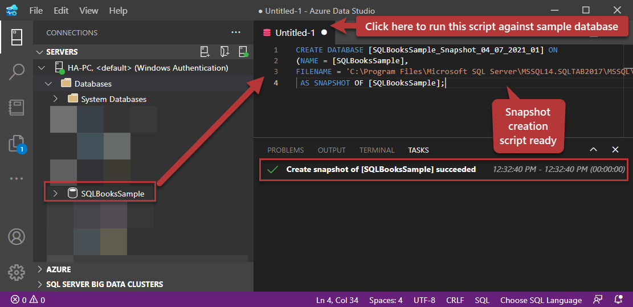Screen dimensions: 633x307
Task: Maximize the bottom panel with the chevron
Action: tap(594, 150)
